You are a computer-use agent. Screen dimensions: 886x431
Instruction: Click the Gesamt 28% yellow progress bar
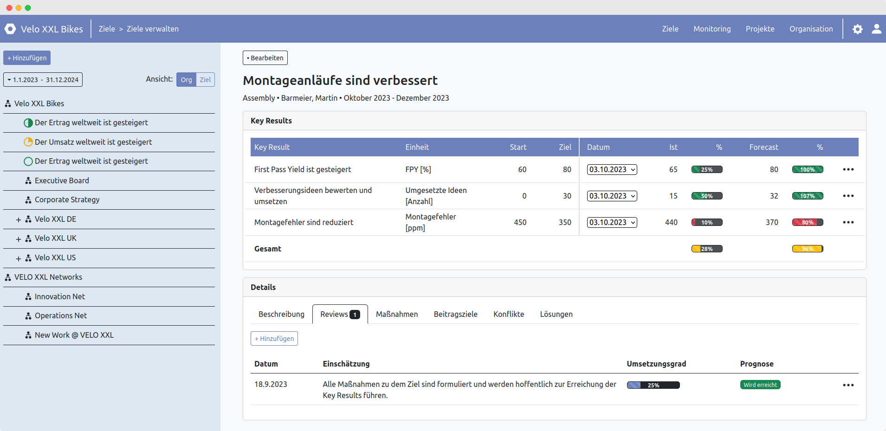pos(707,249)
